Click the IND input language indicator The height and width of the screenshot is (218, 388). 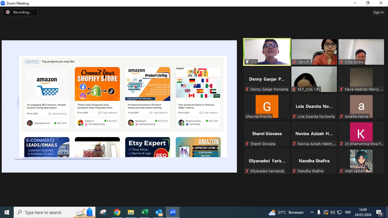click(x=348, y=212)
